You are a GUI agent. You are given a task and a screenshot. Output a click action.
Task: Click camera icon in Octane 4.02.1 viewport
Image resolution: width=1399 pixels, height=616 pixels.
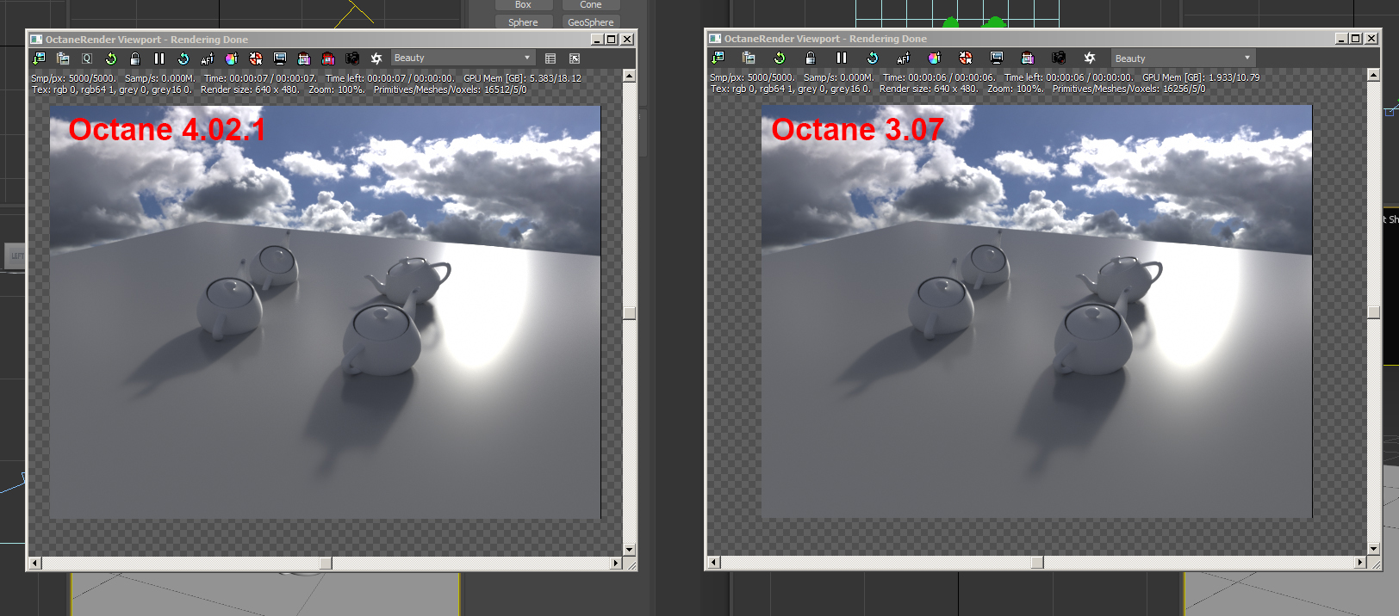(352, 59)
